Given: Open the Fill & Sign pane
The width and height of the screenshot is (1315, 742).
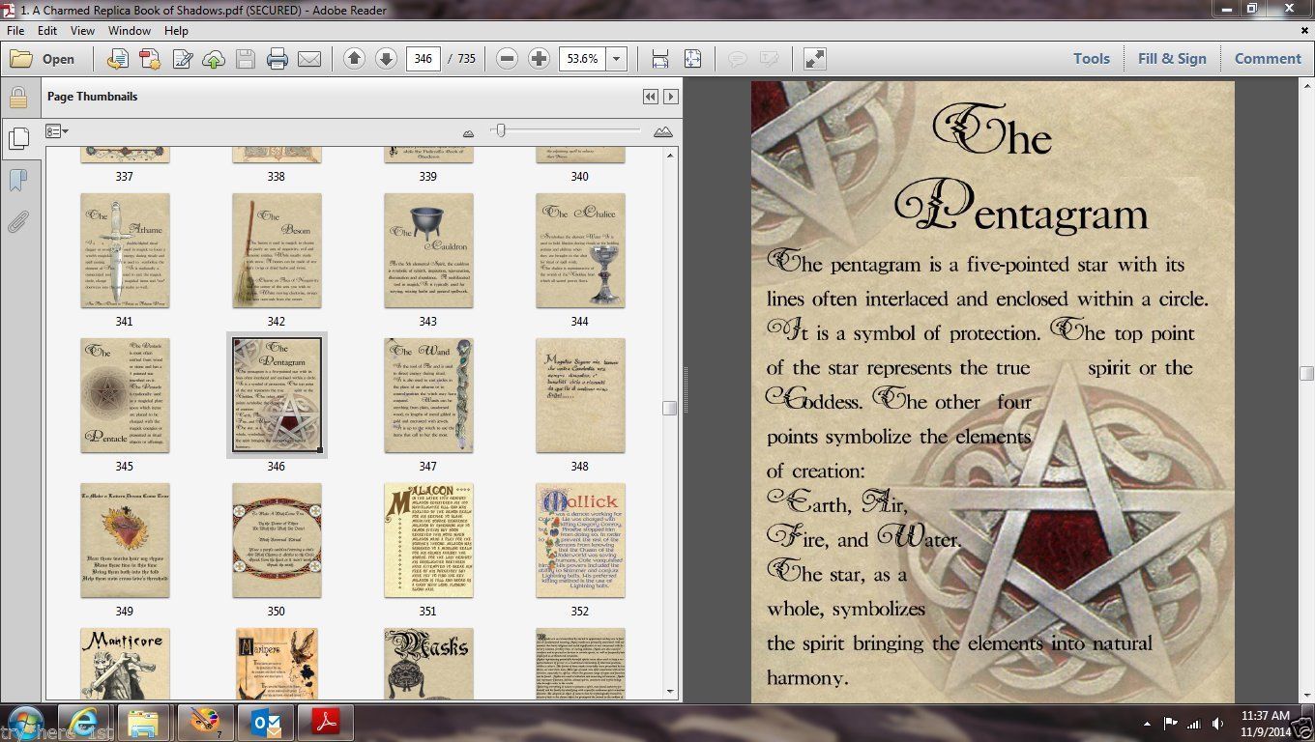Looking at the screenshot, I should coord(1172,59).
